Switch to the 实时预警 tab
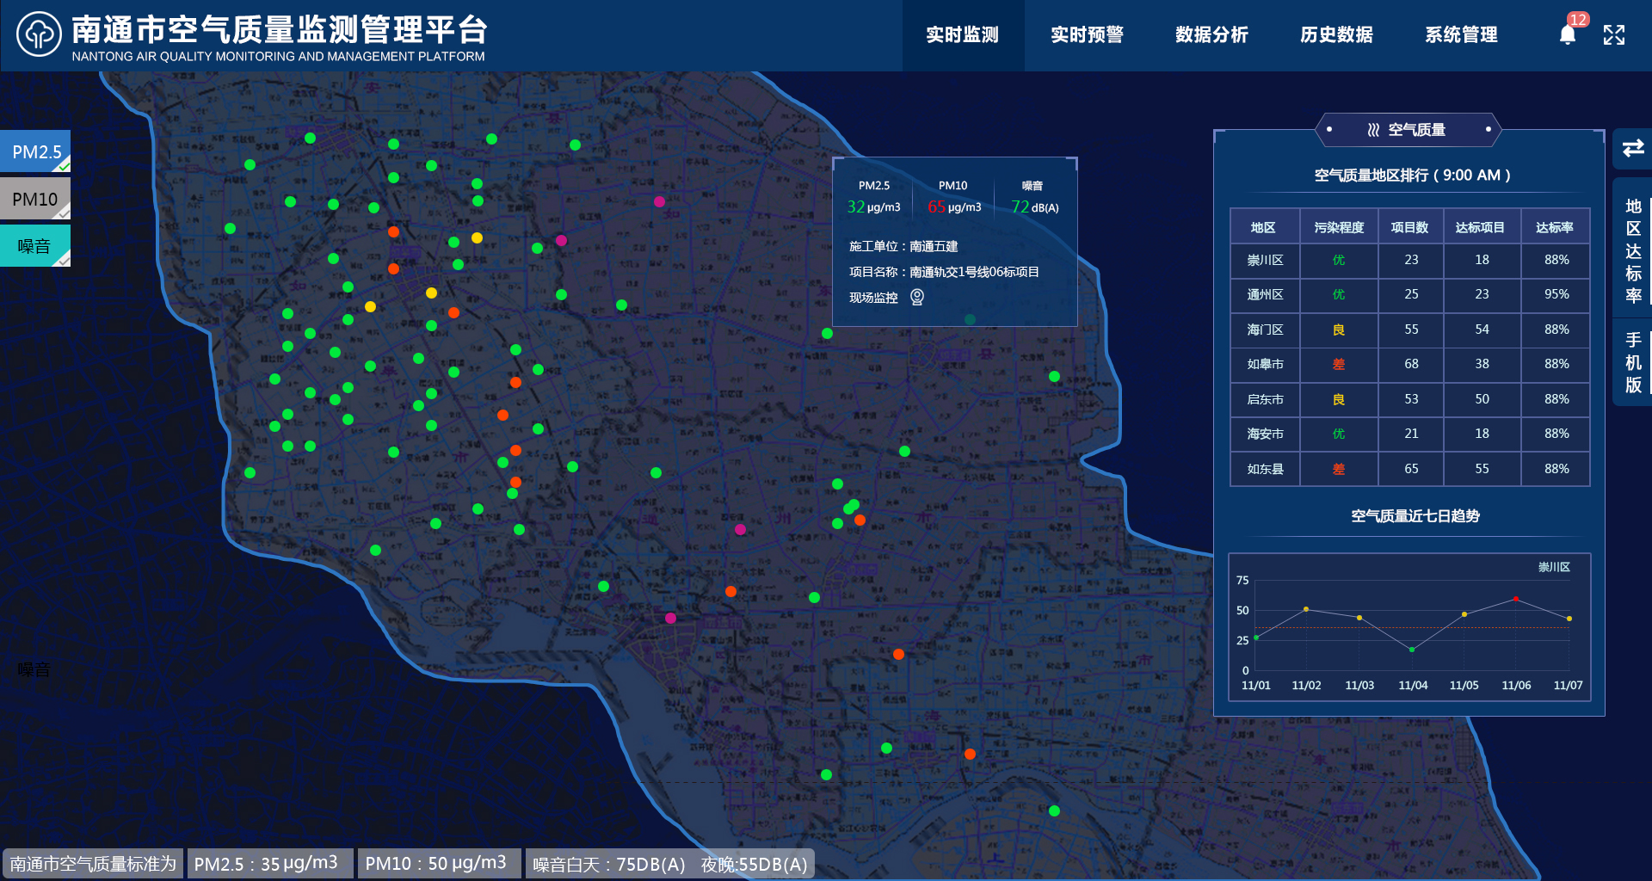The image size is (1652, 881). [1087, 34]
